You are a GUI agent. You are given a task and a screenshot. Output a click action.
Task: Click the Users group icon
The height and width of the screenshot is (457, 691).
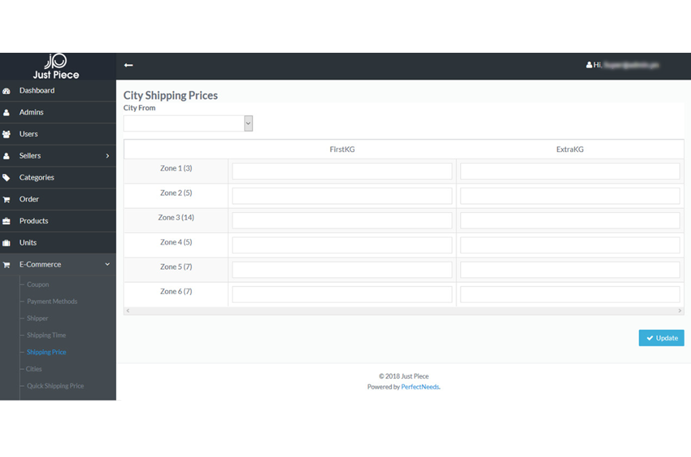point(6,135)
